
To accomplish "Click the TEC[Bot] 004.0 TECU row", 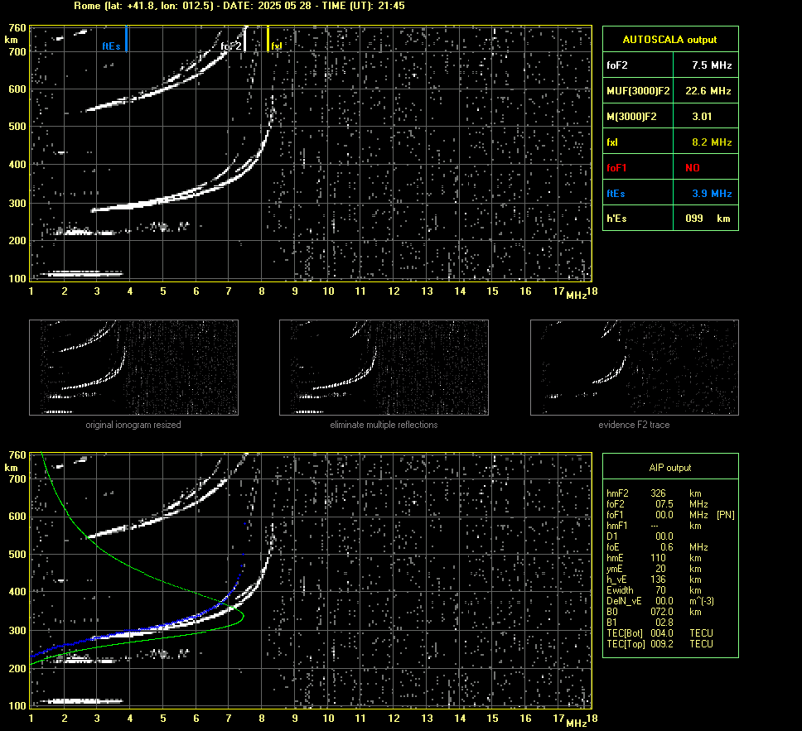I will 659,632.
